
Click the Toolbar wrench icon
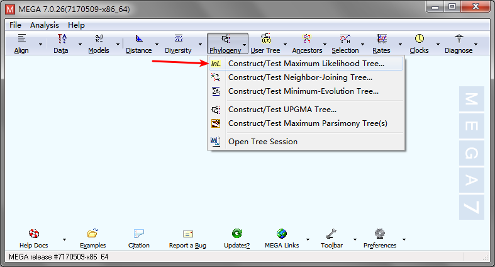(331, 234)
